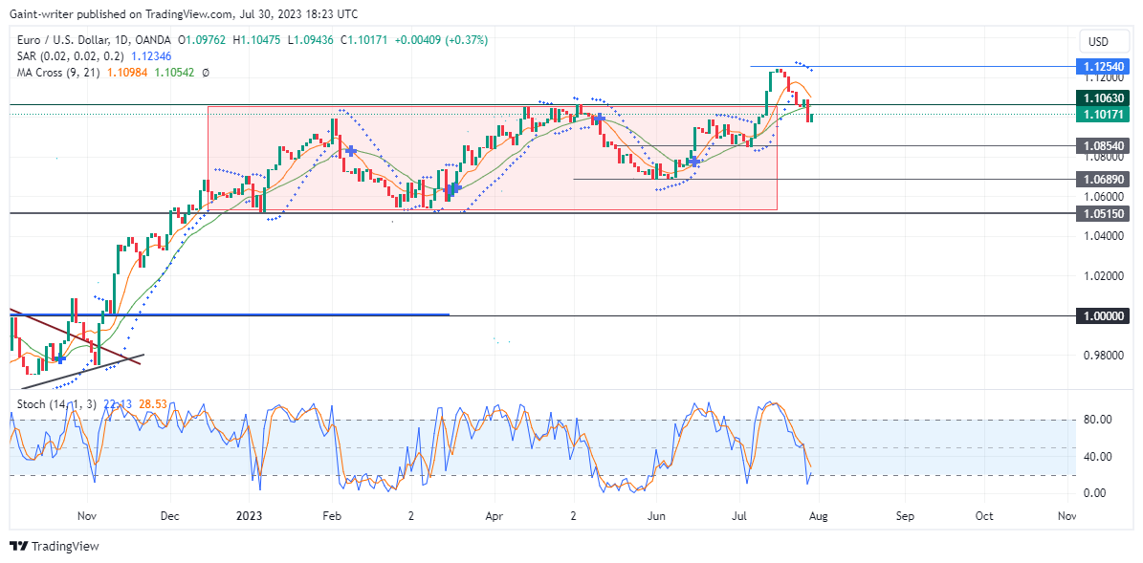
Task: Click the Sep label on time axis
Action: [905, 515]
